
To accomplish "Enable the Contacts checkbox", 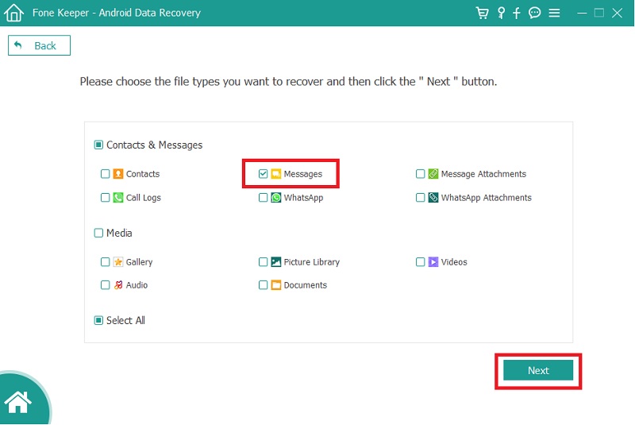I will point(105,174).
